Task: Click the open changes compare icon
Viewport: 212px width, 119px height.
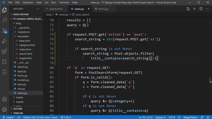Action: (x=188, y=9)
